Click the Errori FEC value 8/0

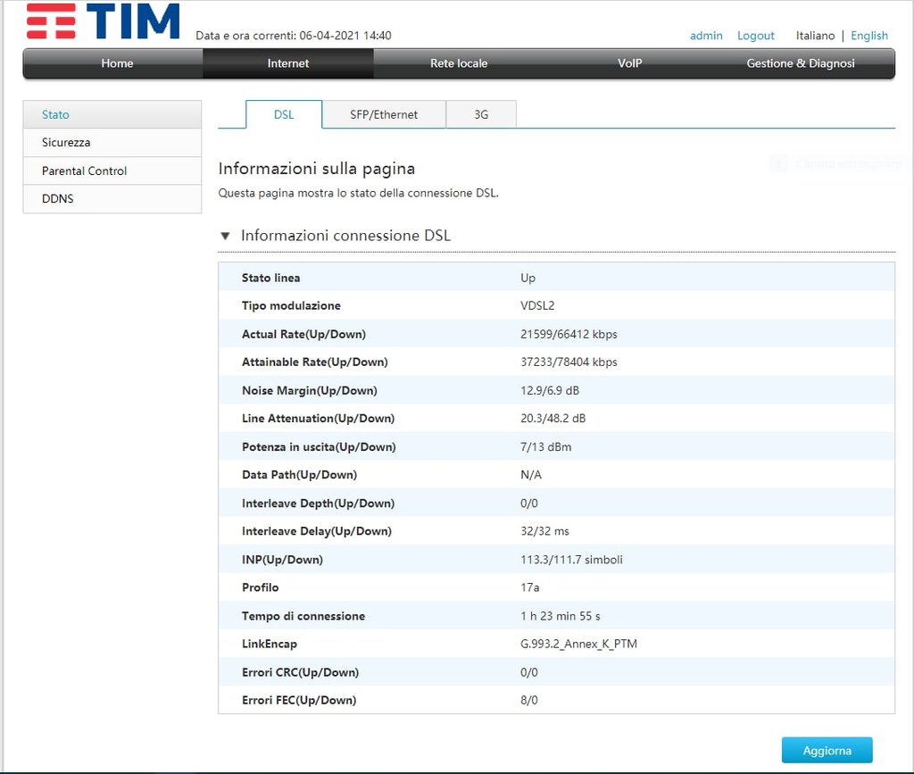(528, 700)
